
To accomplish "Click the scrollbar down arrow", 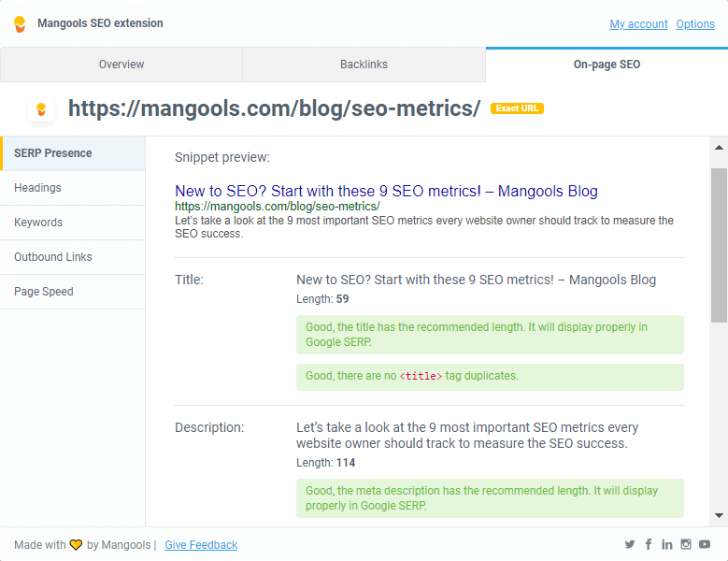I will [720, 515].
